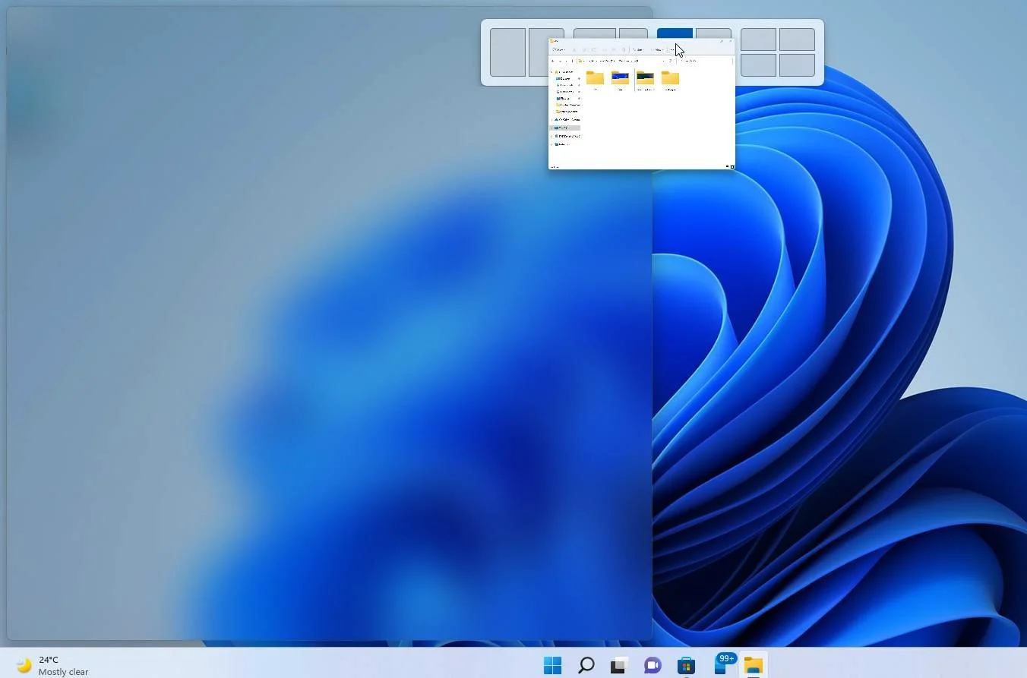Open the View dropdown in the toolbar
1027x678 pixels.
658,49
